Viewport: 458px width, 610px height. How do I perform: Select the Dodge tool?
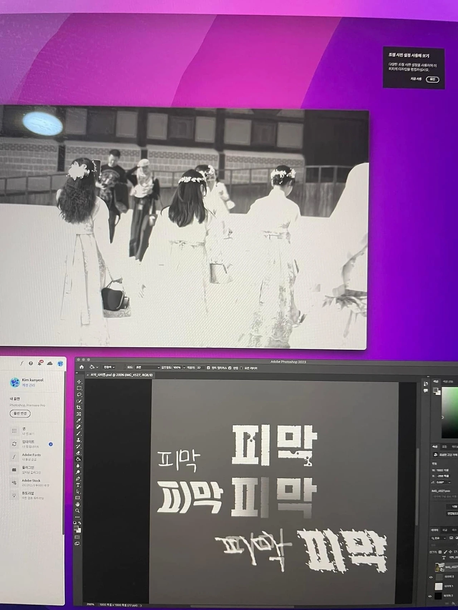click(78, 472)
